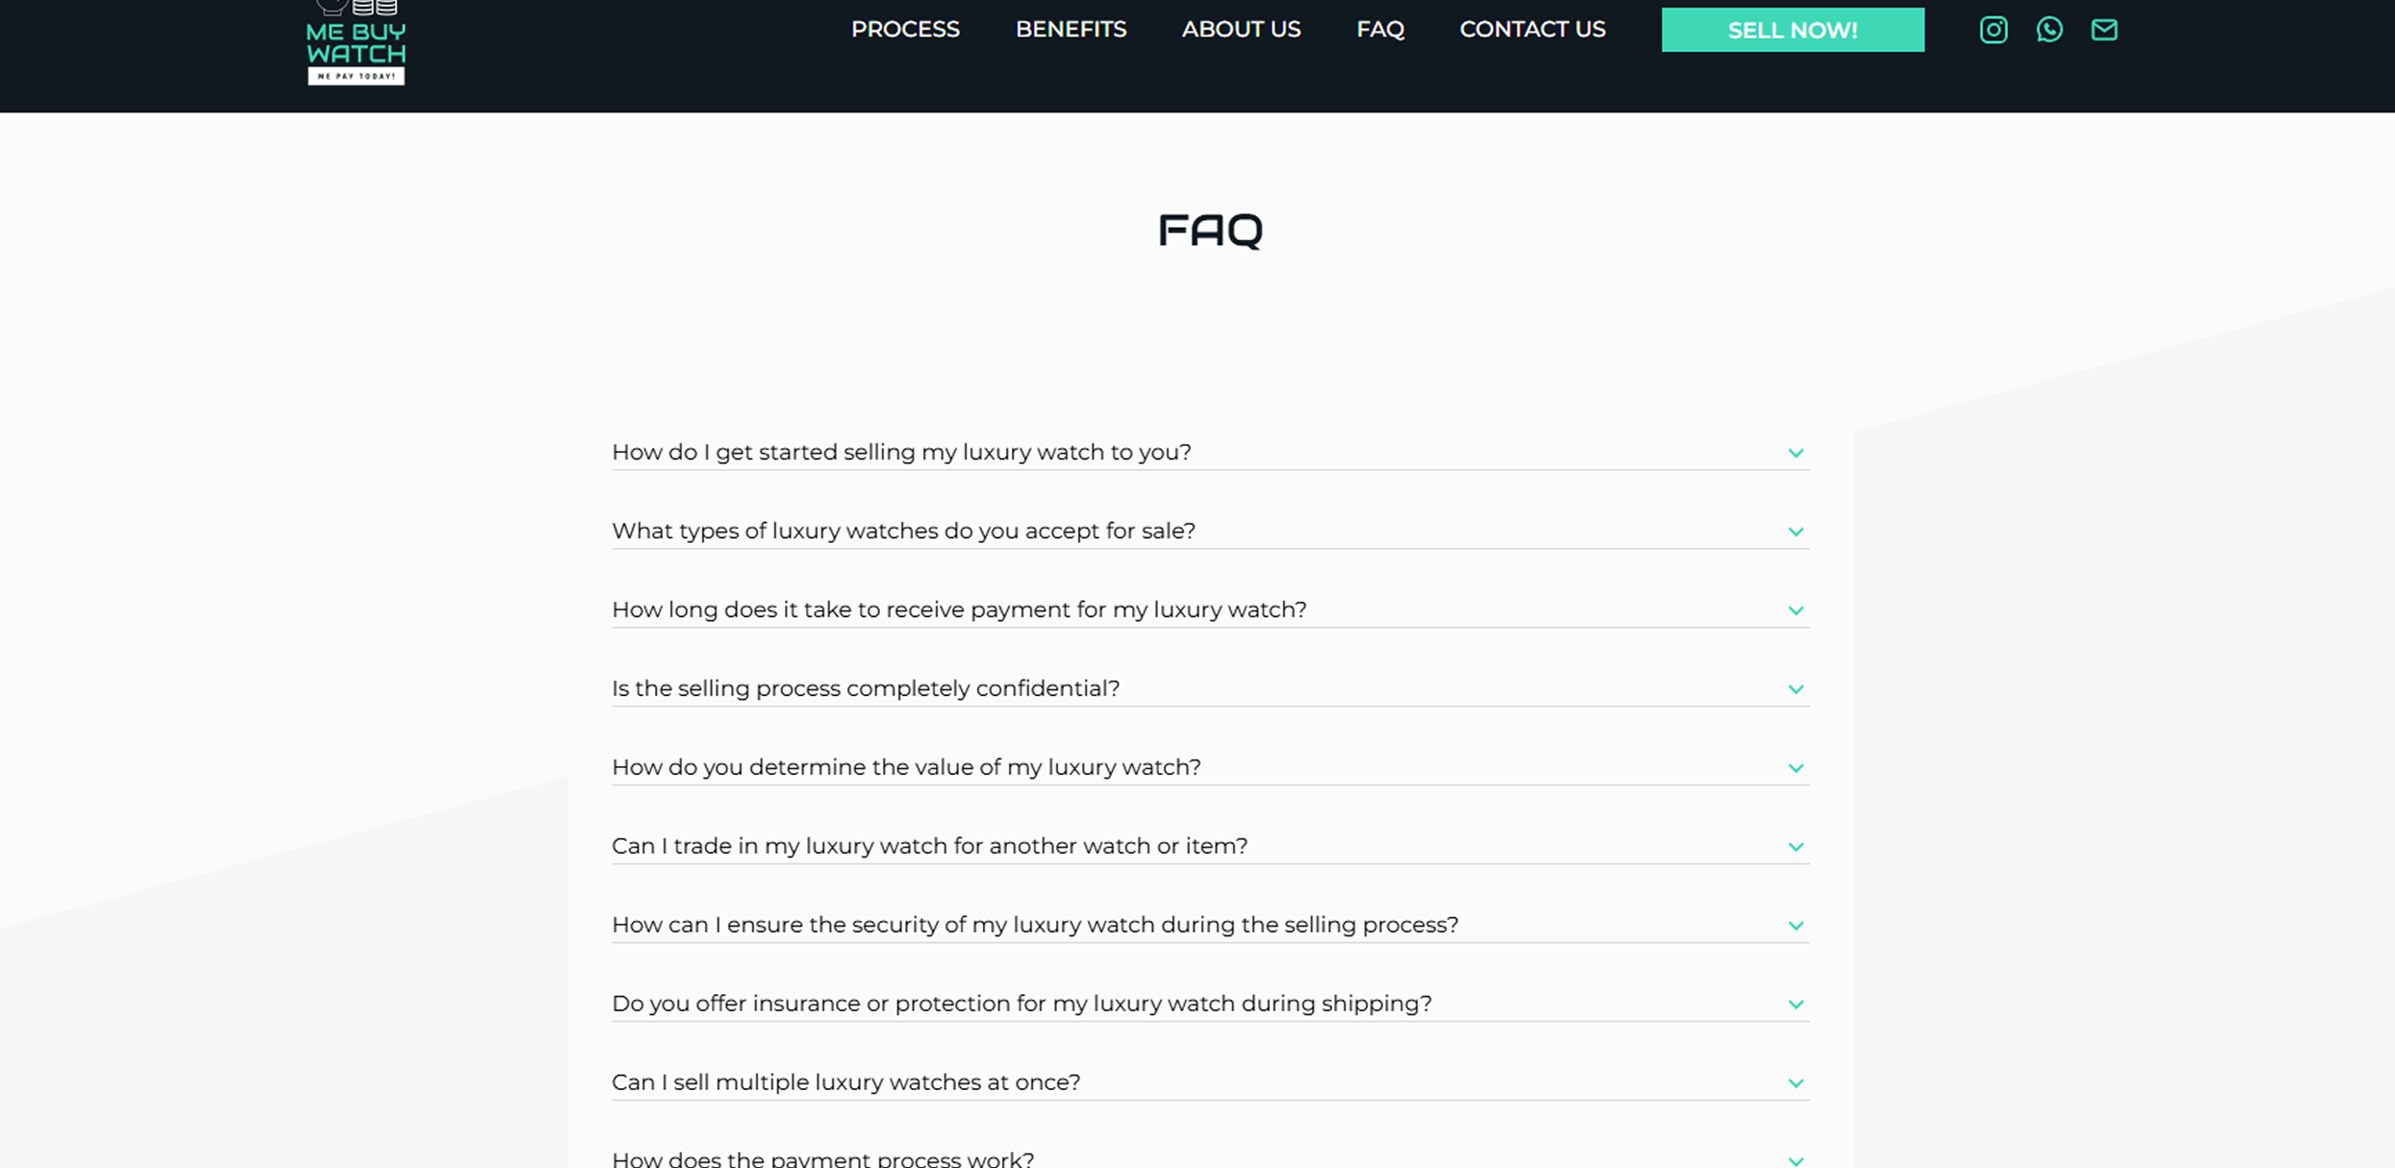The width and height of the screenshot is (2395, 1168).
Task: Click the Me Buy Watch logo
Action: 356,43
